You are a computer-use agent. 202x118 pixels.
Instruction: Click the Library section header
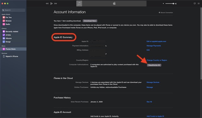click(x=4, y=29)
